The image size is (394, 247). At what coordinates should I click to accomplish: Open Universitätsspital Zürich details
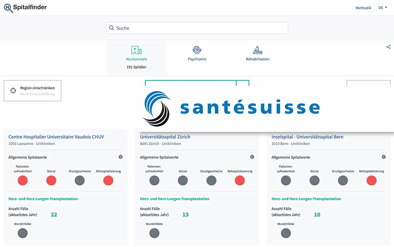(x=165, y=137)
